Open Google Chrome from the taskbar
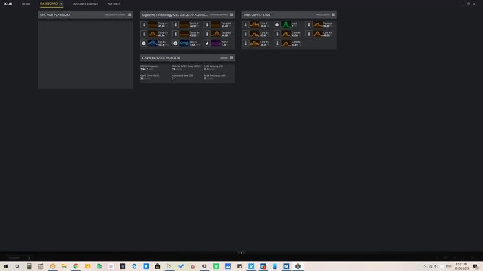Screen dimensions: 483x271 coord(76,266)
